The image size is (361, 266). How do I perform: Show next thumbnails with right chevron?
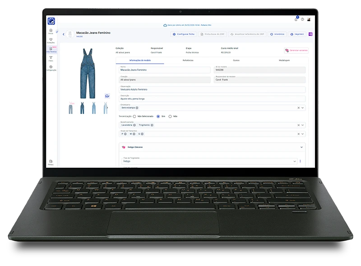(107, 108)
